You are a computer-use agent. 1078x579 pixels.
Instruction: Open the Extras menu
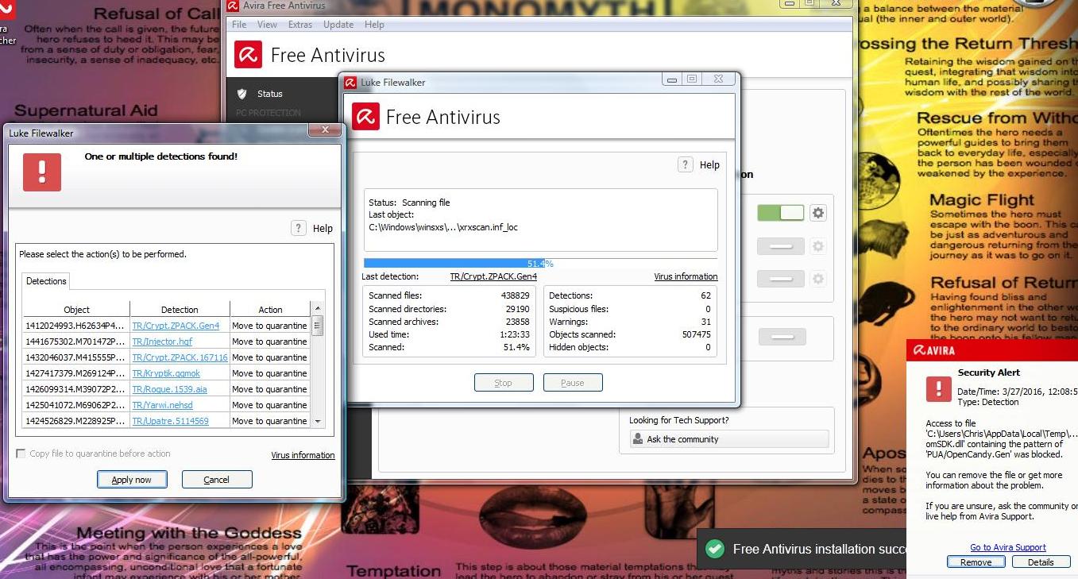coord(300,25)
